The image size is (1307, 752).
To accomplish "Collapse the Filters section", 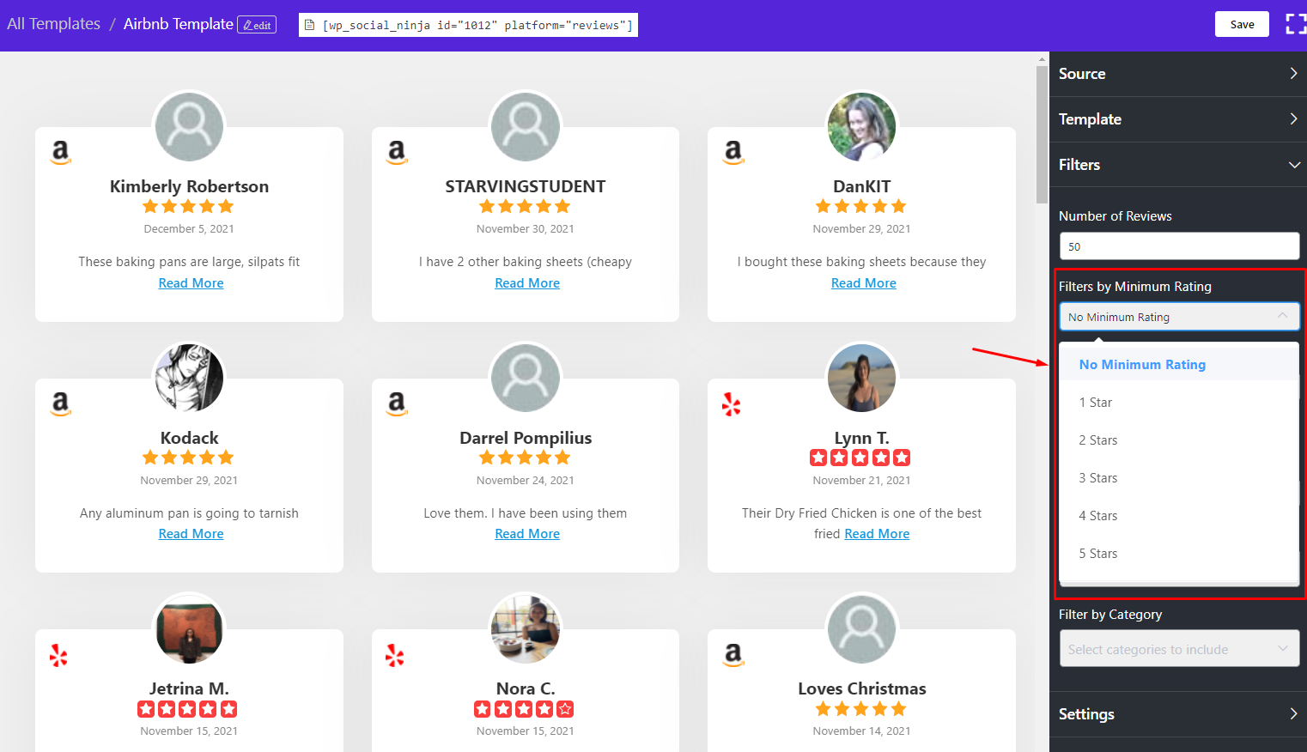I will pos(1178,164).
